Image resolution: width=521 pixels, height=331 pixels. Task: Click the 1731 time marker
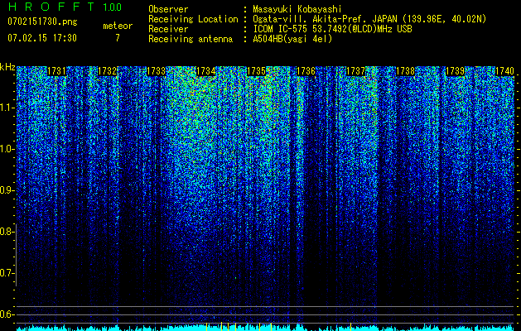[56, 71]
